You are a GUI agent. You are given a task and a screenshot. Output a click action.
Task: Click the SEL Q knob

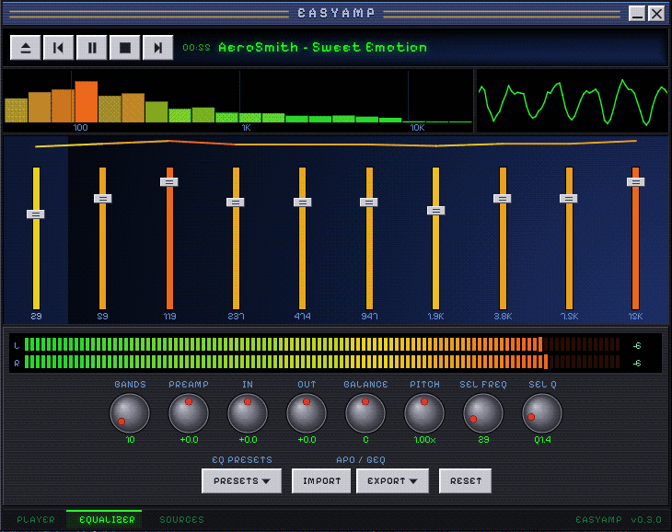[541, 413]
